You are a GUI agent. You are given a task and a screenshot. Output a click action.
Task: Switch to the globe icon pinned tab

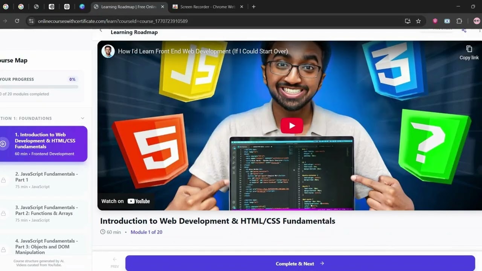coord(36,7)
